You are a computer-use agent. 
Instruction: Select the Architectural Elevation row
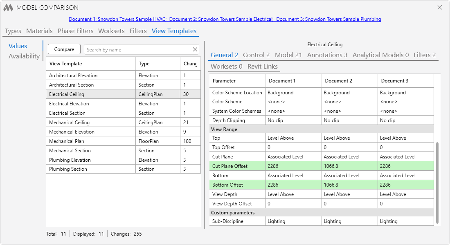[x=123, y=76]
